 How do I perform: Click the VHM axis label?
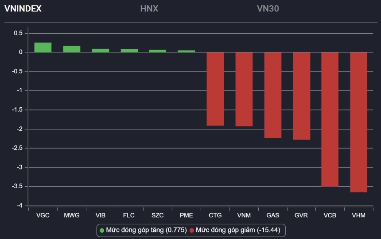coord(359,215)
